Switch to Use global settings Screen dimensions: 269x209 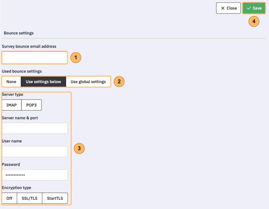(88, 82)
